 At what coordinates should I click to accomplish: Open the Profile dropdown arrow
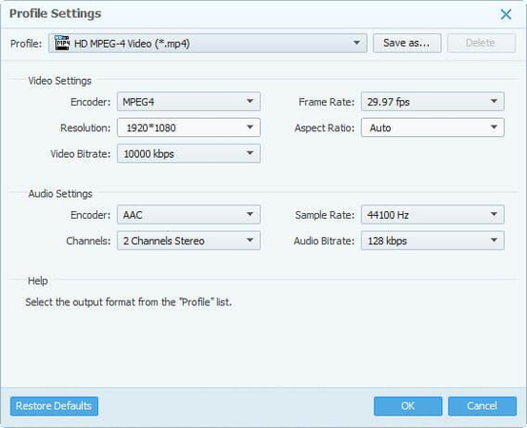point(357,43)
